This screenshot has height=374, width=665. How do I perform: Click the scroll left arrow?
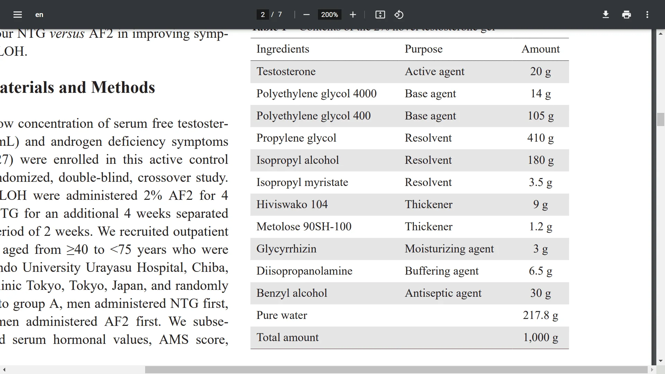4,370
